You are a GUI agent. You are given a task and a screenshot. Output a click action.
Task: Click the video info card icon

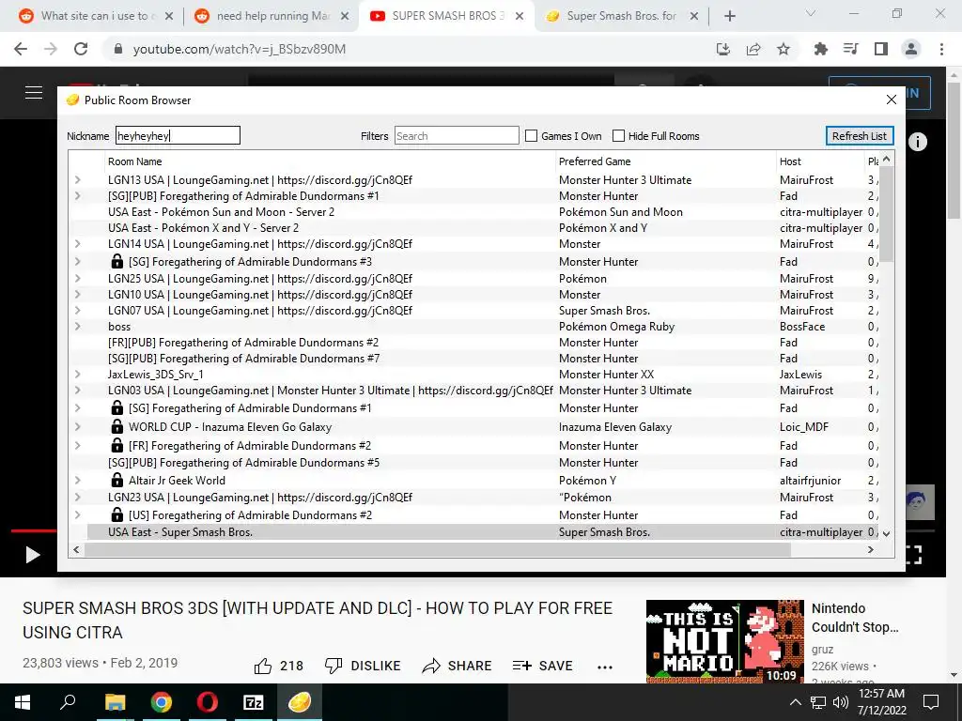click(917, 142)
